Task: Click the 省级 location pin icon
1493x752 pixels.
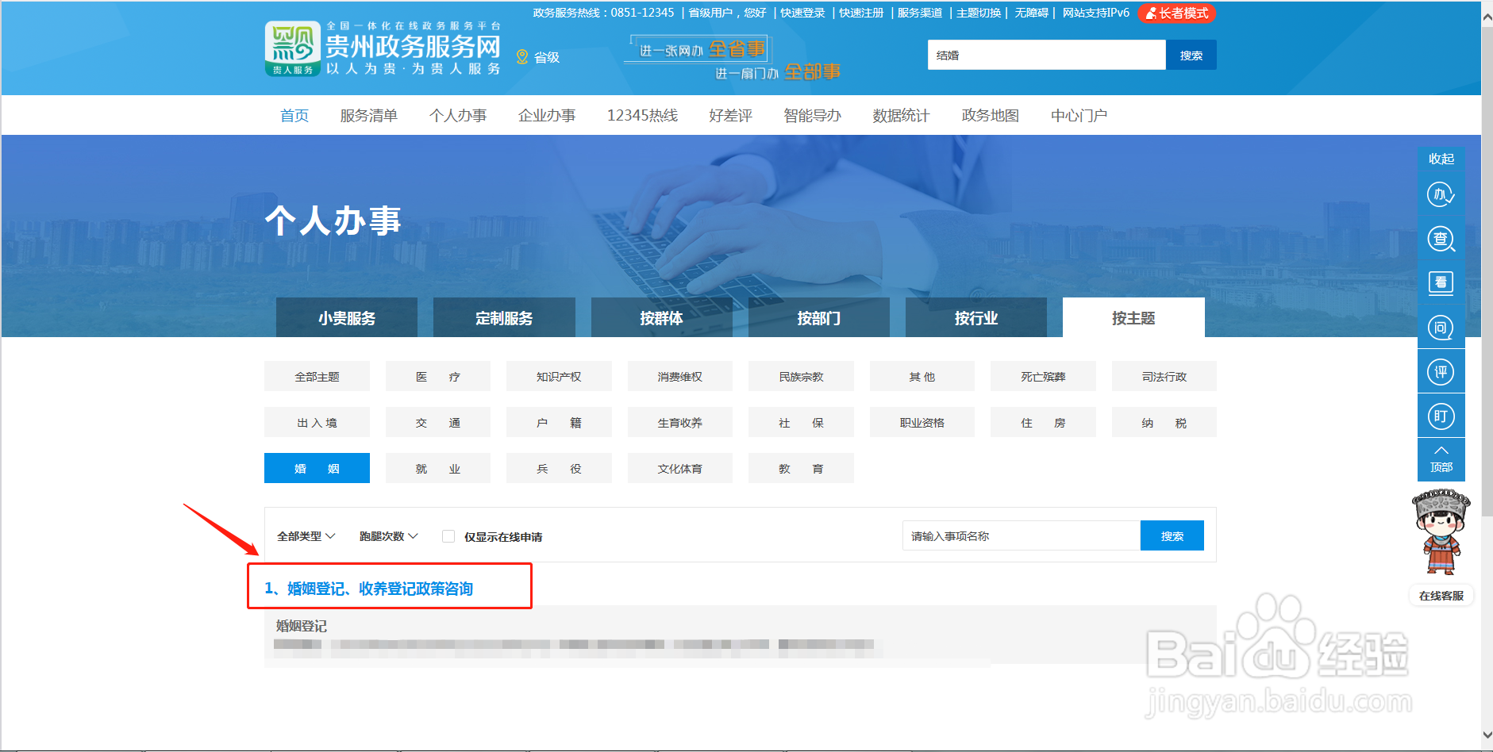Action: (x=522, y=57)
